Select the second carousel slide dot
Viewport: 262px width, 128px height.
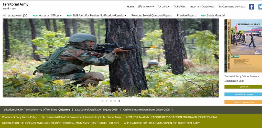click(x=107, y=101)
